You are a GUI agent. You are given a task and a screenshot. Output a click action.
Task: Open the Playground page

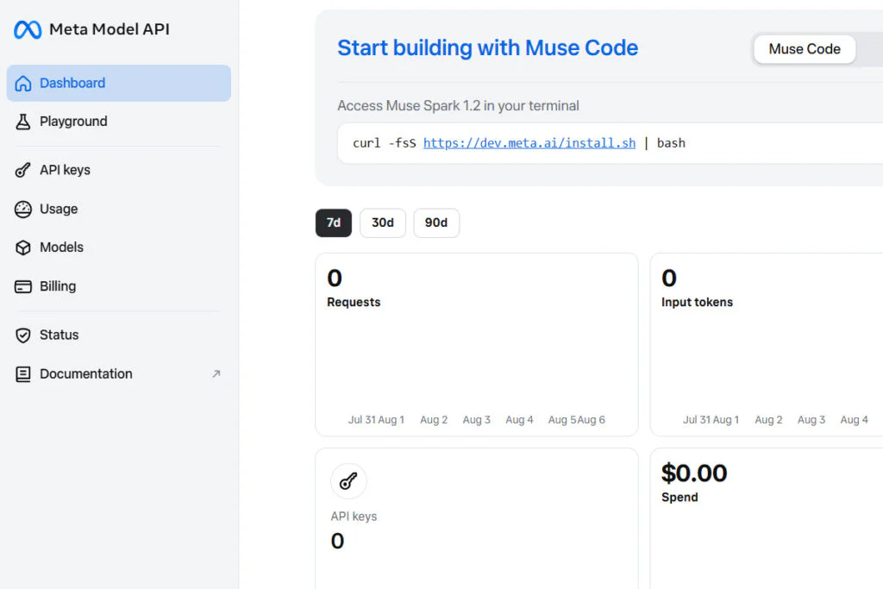pyautogui.click(x=119, y=122)
